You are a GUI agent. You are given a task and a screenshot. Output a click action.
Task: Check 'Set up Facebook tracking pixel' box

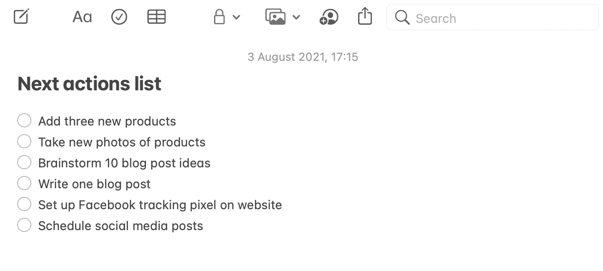click(24, 204)
